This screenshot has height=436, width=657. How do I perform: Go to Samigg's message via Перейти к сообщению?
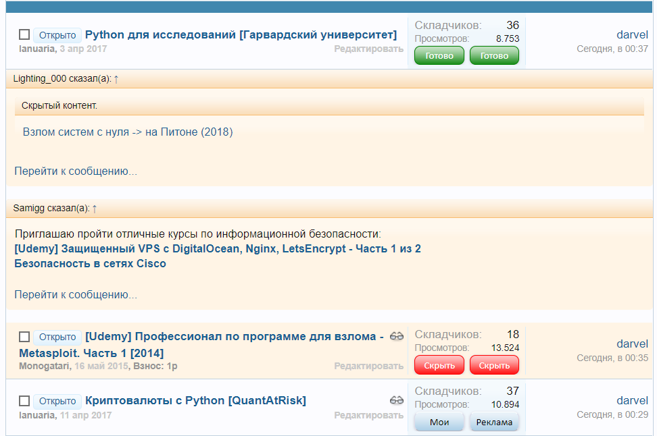click(76, 294)
